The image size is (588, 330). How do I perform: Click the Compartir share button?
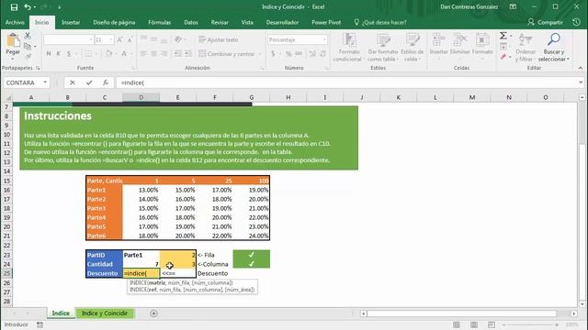545,22
